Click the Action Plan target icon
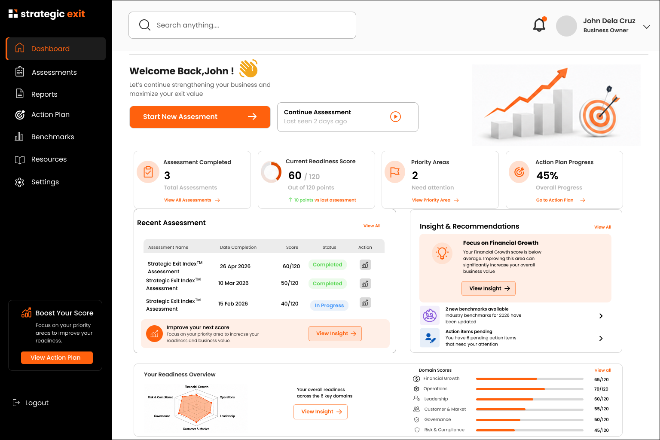Viewport: 660px width, 440px height. click(20, 114)
